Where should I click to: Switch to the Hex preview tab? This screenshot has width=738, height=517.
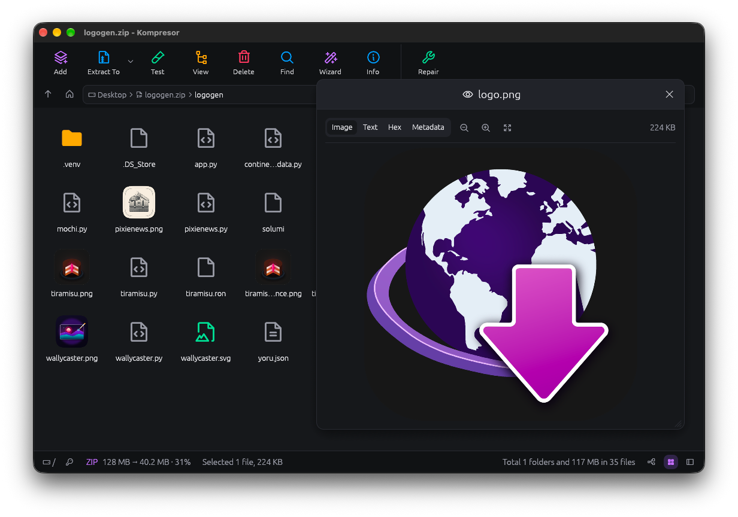pyautogui.click(x=395, y=127)
